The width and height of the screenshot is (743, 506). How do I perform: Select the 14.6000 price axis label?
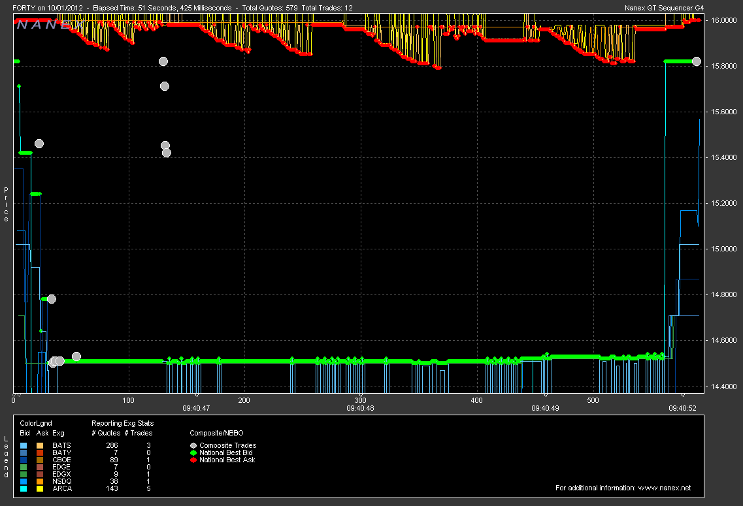(x=724, y=340)
